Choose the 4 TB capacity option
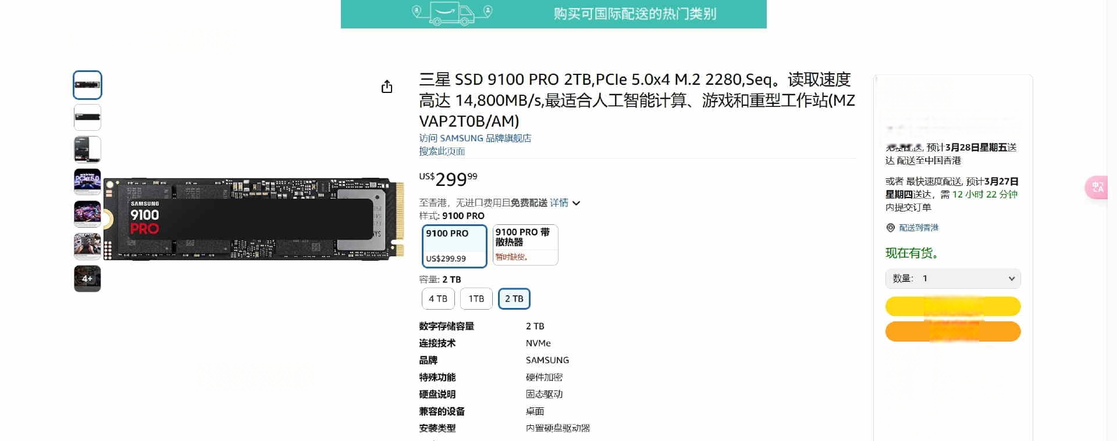This screenshot has height=441, width=1117. (x=438, y=299)
